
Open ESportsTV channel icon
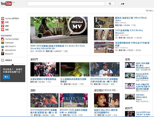pos(2,54)
